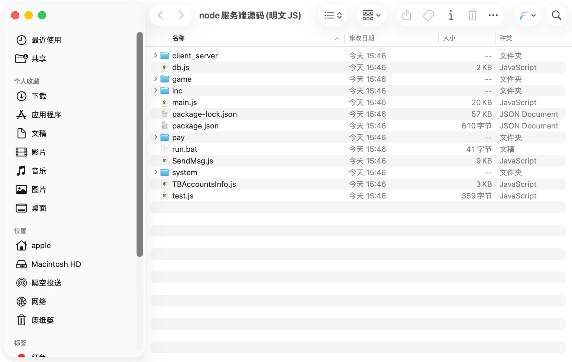
Task: Sort by 种类 column header
Action: pyautogui.click(x=506, y=38)
